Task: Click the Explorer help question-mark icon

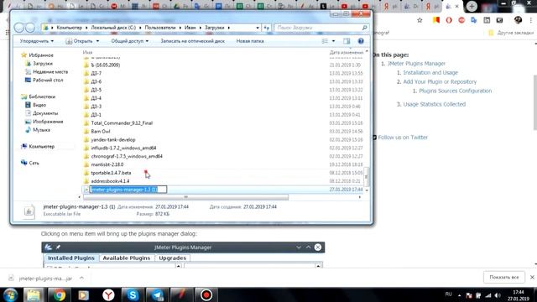Action: pos(361,41)
